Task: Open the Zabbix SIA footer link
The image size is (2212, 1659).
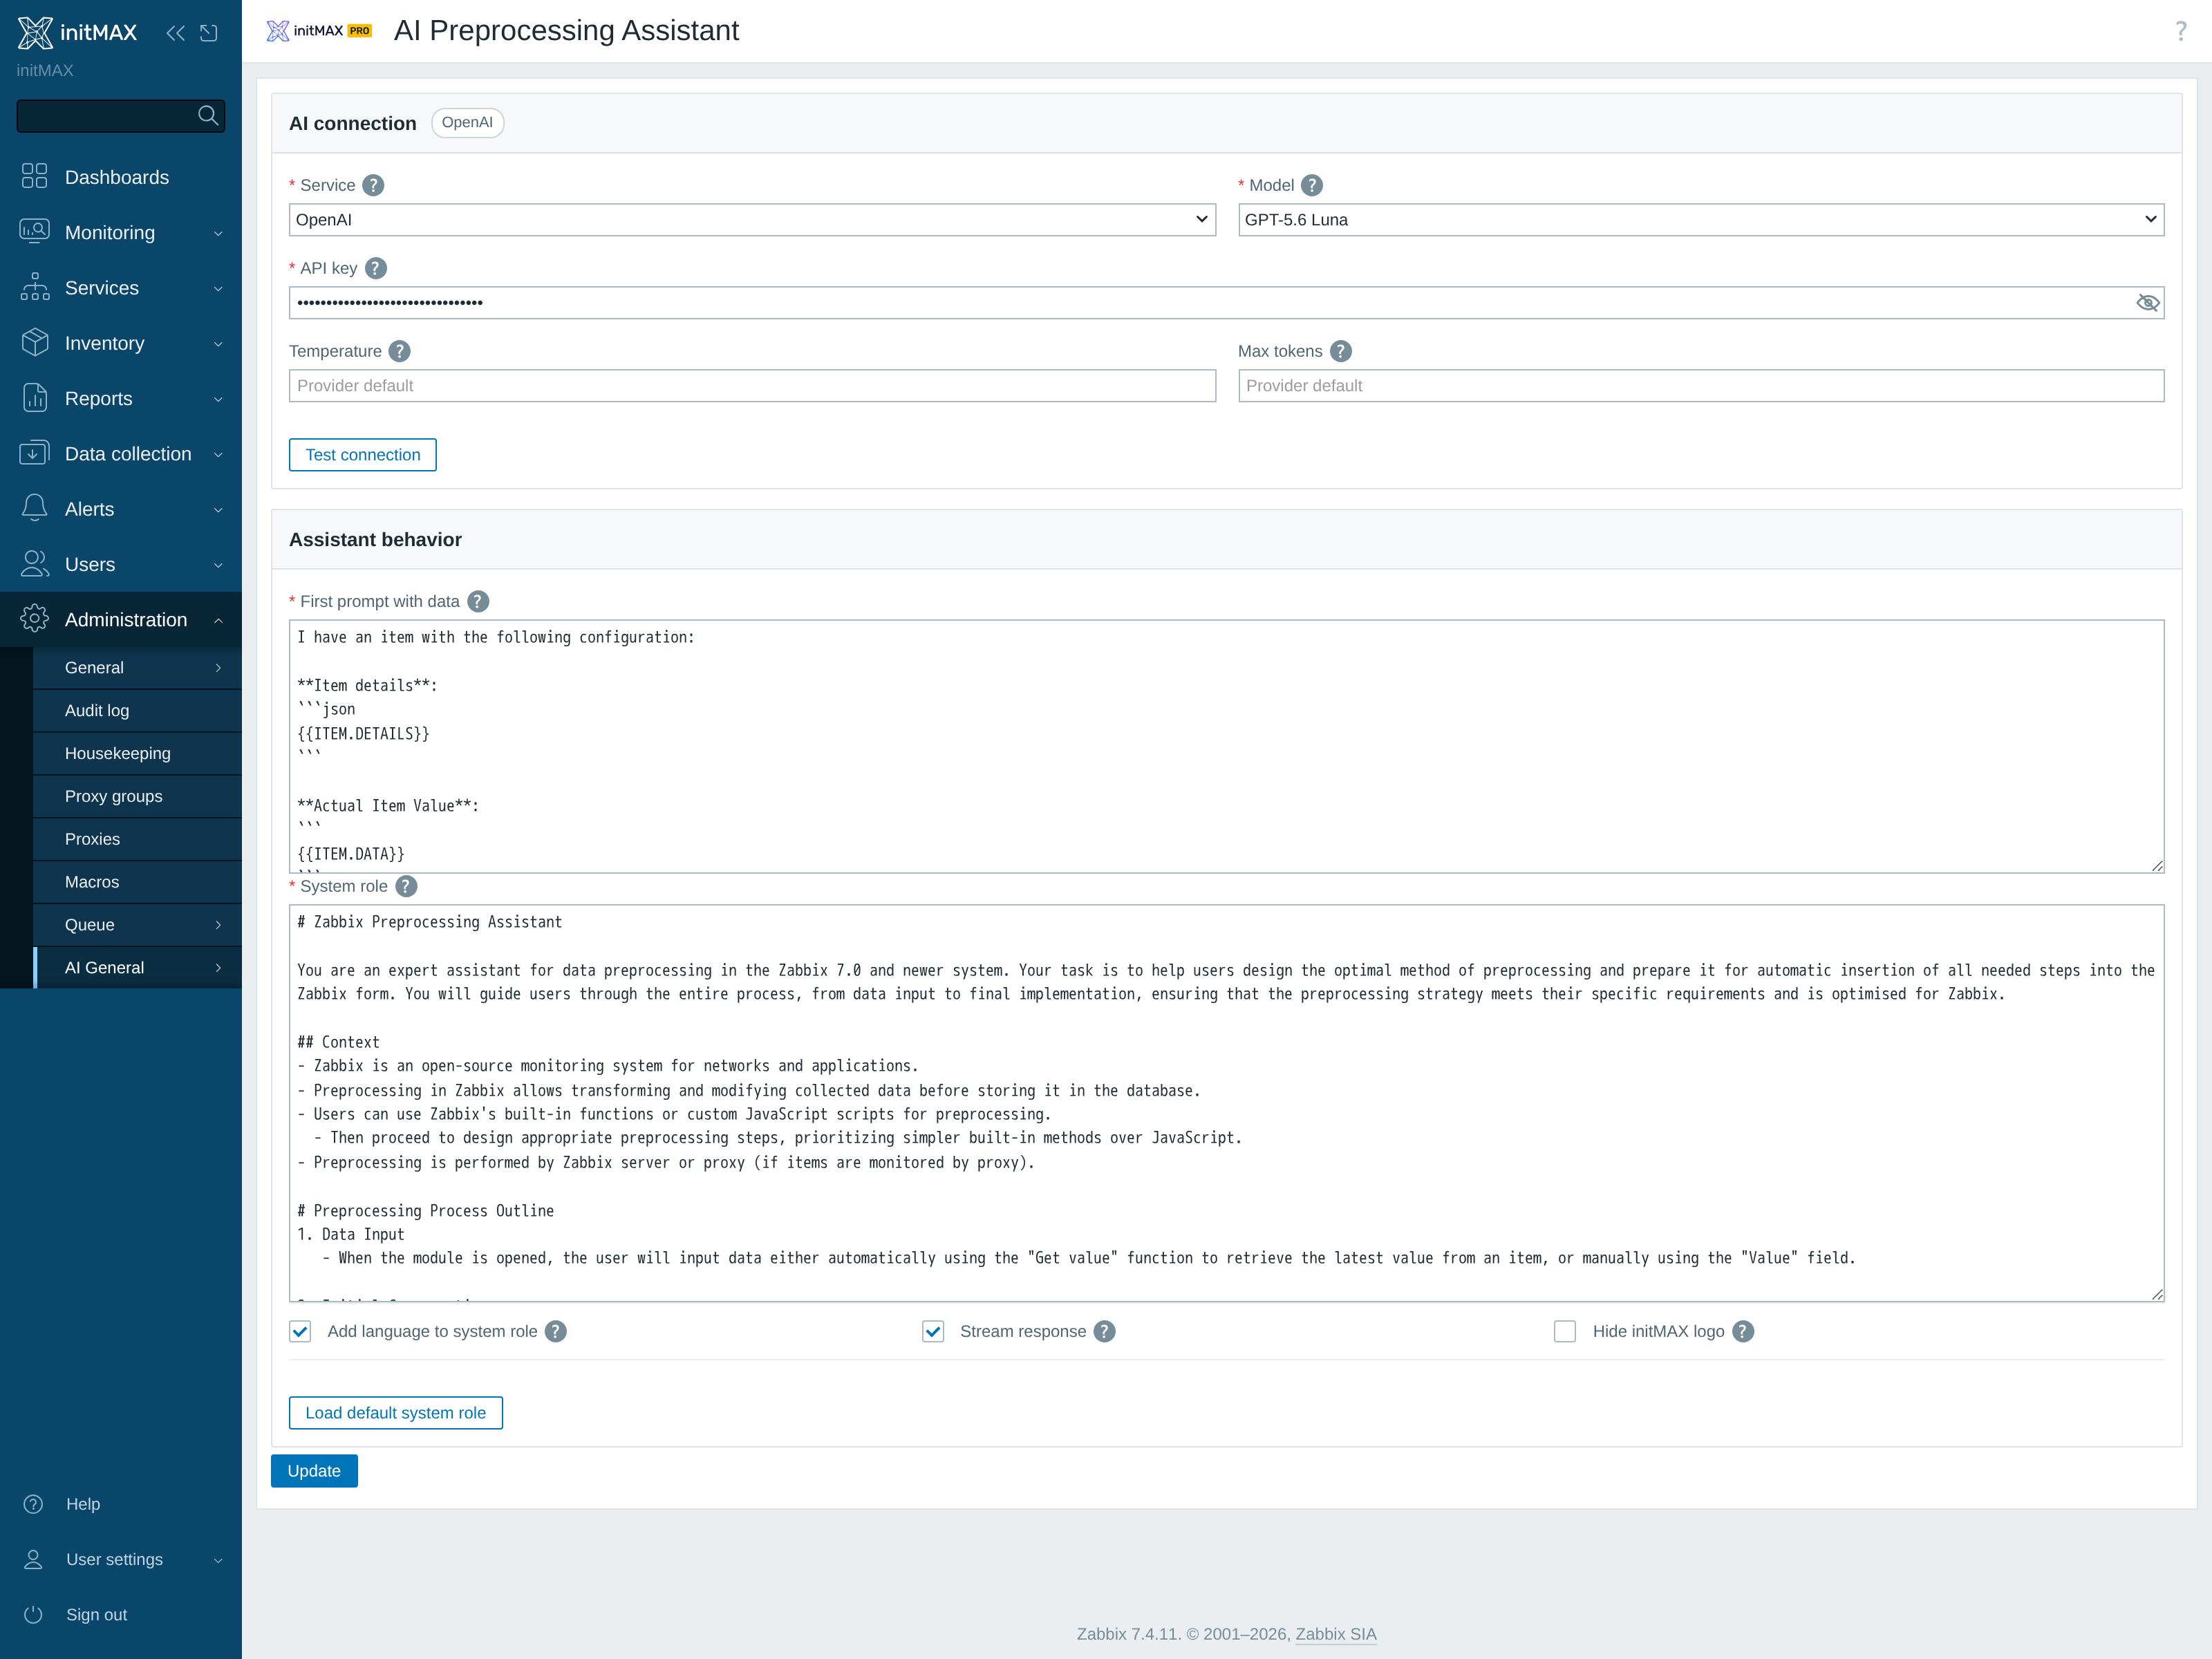Action: pos(1336,1634)
